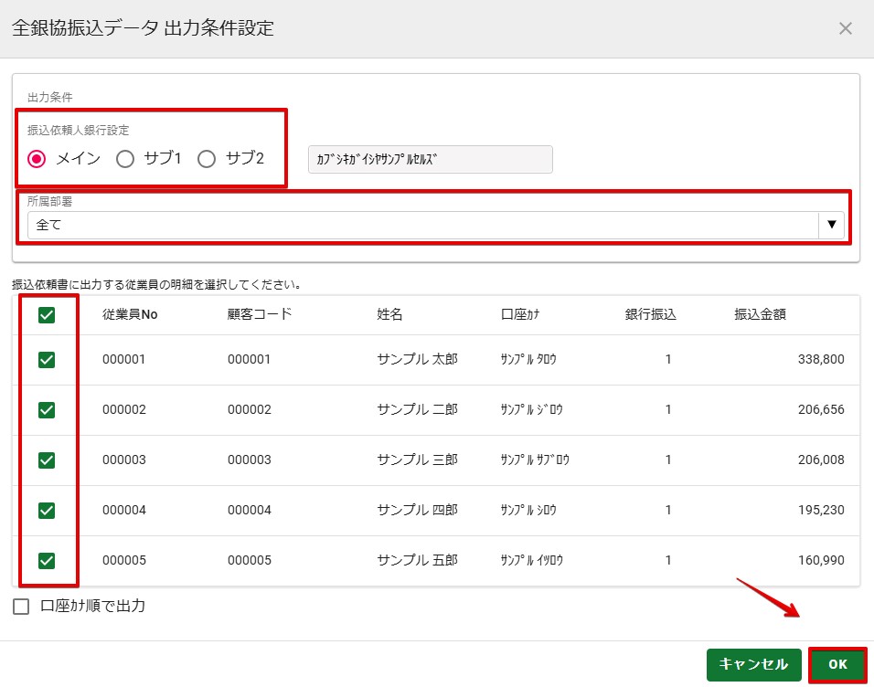Click the name サンプル 三郎

418,460
